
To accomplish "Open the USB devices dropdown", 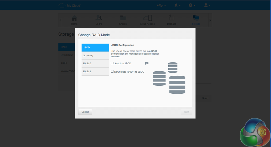I will pyautogui.click(x=161, y=5).
